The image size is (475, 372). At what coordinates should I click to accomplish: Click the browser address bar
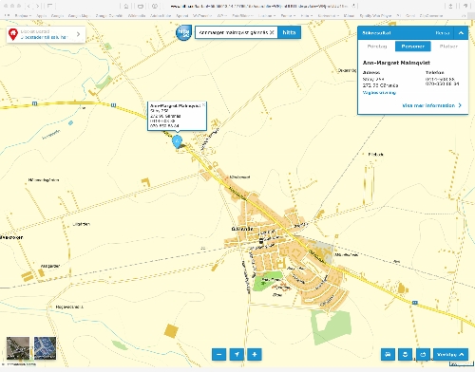pos(259,6)
